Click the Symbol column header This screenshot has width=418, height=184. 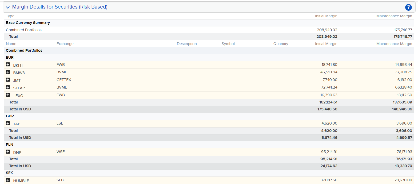click(228, 44)
